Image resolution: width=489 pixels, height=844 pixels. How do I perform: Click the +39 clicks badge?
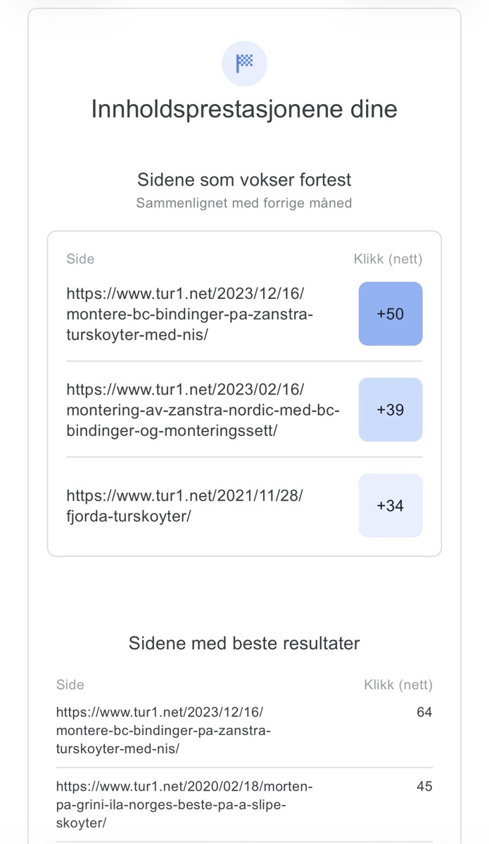[x=390, y=409]
